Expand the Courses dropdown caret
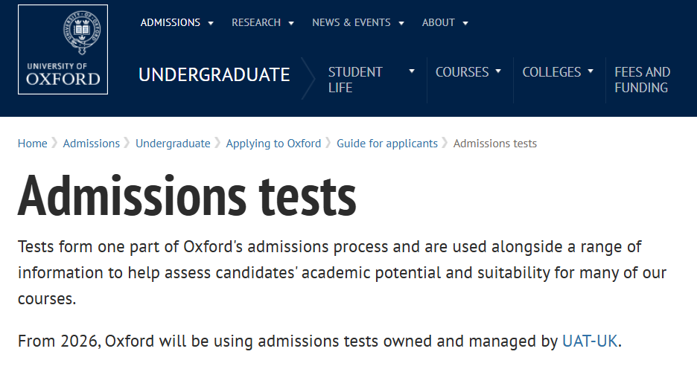Viewport: 697px width, 366px height. tap(498, 71)
